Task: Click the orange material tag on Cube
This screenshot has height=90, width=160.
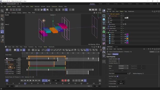Action: tap(127, 39)
